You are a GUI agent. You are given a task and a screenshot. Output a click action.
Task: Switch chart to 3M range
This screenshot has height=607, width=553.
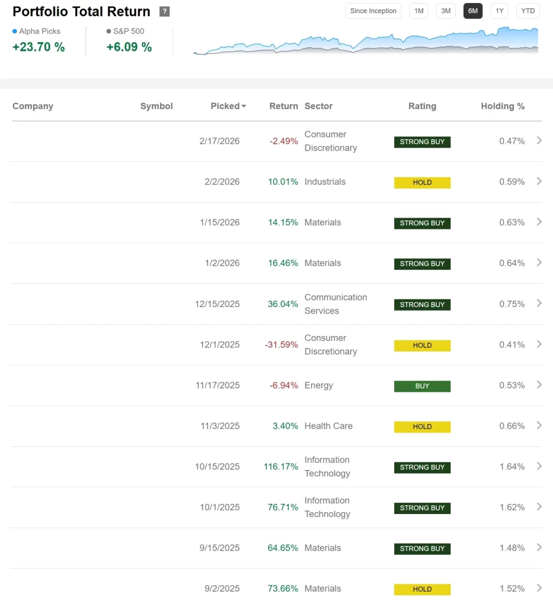(x=446, y=11)
